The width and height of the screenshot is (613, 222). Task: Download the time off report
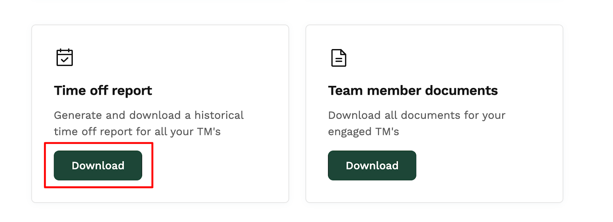click(x=98, y=165)
